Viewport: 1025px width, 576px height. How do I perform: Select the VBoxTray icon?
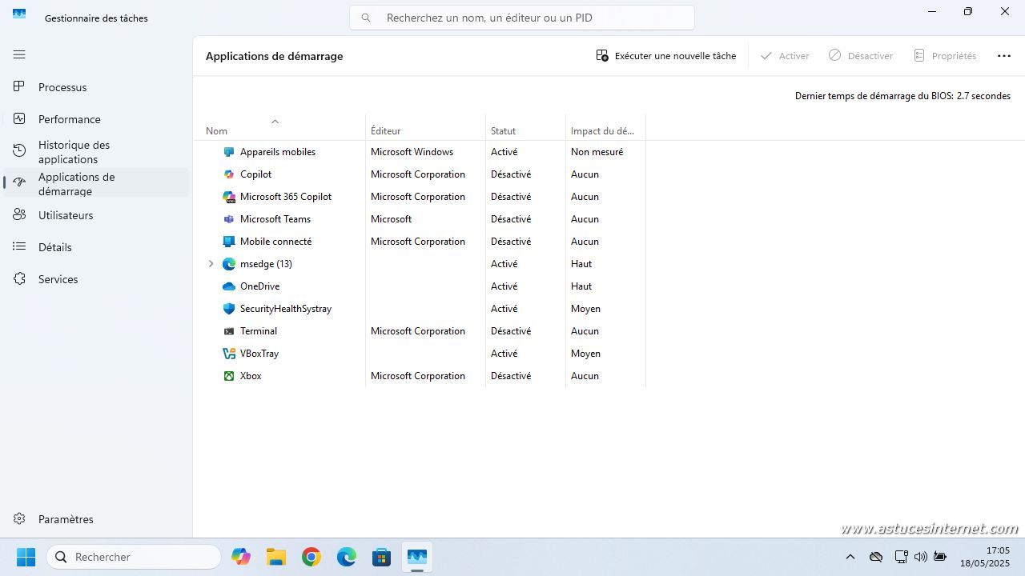(229, 354)
